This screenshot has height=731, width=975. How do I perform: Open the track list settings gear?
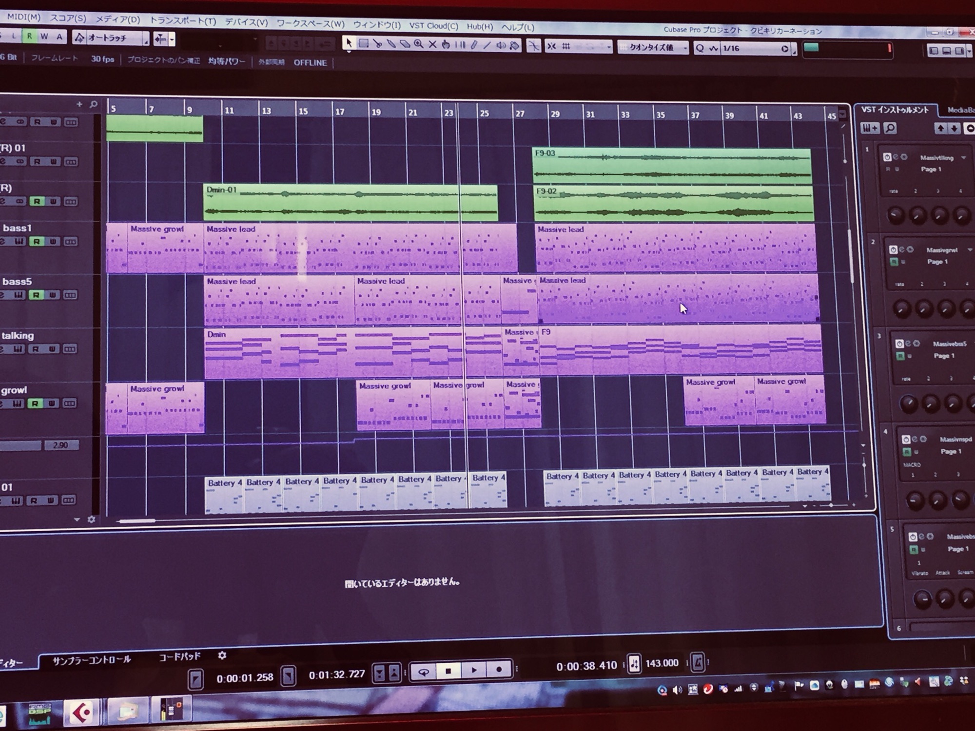pos(91,519)
